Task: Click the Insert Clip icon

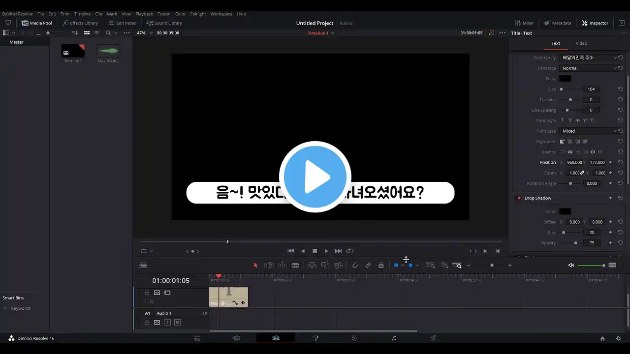Action: [312, 265]
